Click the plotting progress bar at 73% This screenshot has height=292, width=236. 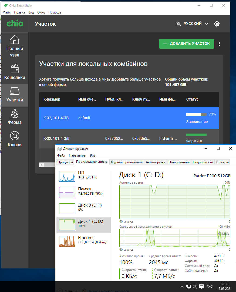pyautogui.click(x=196, y=114)
